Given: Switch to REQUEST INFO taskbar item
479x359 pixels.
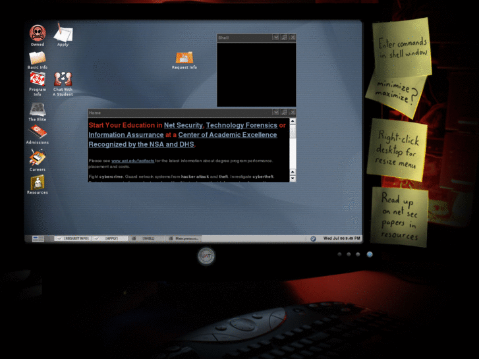Looking at the screenshot, I should tap(73, 238).
